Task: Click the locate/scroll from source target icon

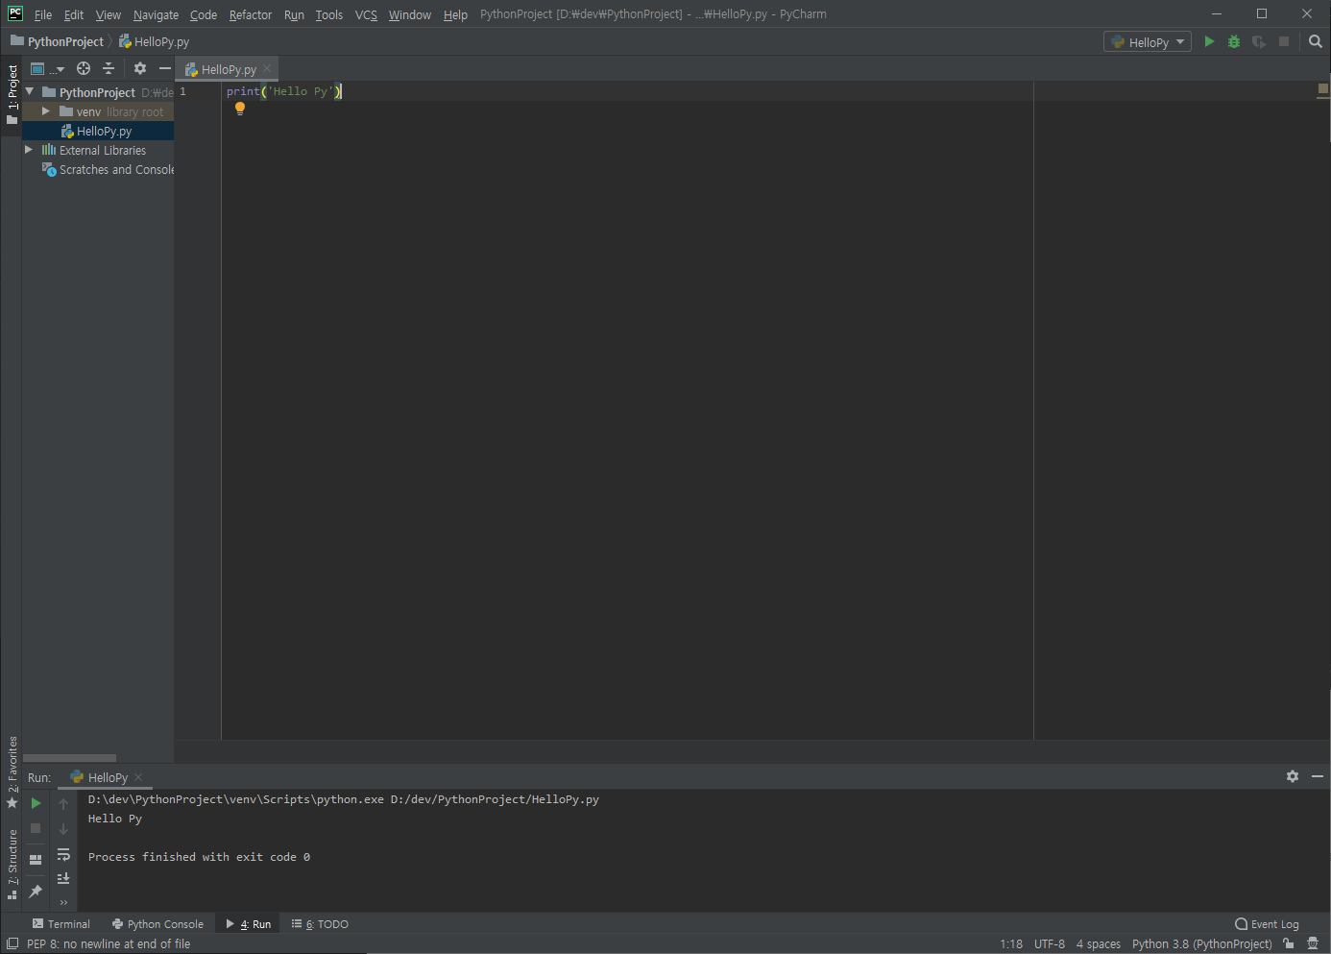Action: 84,68
